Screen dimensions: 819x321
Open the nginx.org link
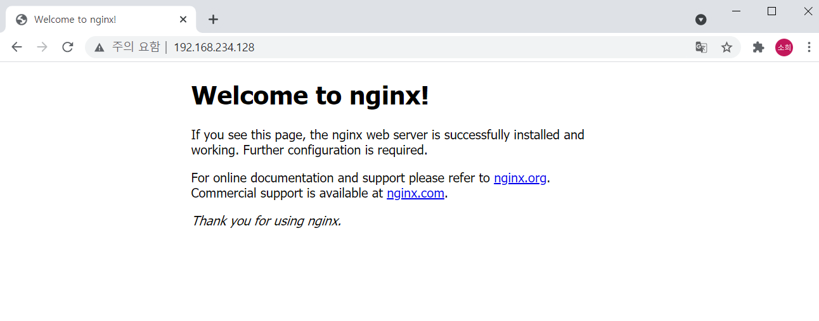(520, 178)
